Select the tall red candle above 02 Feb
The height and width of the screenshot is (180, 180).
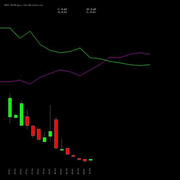pos(56,134)
